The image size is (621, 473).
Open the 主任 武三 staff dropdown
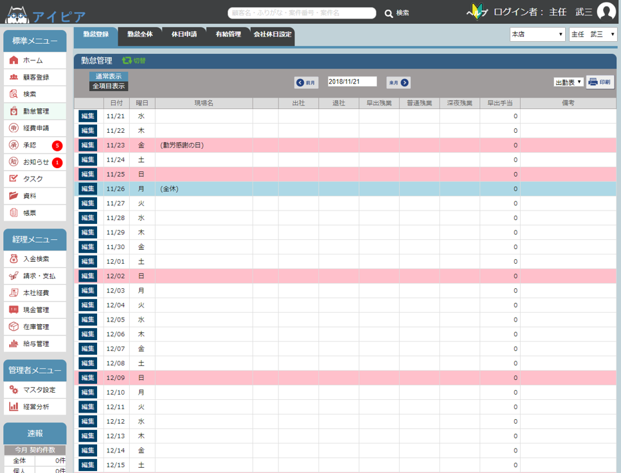(x=592, y=35)
